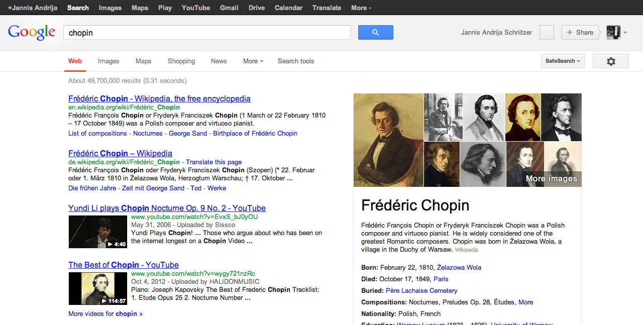The width and height of the screenshot is (643, 325).
Task: Click the www.youtube.com/watch?v=EvxS_bJ0yOU URL text
Action: 194,217
